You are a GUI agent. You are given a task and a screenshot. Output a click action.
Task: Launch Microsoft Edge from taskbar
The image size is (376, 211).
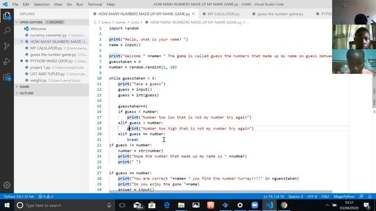(x=167, y=205)
